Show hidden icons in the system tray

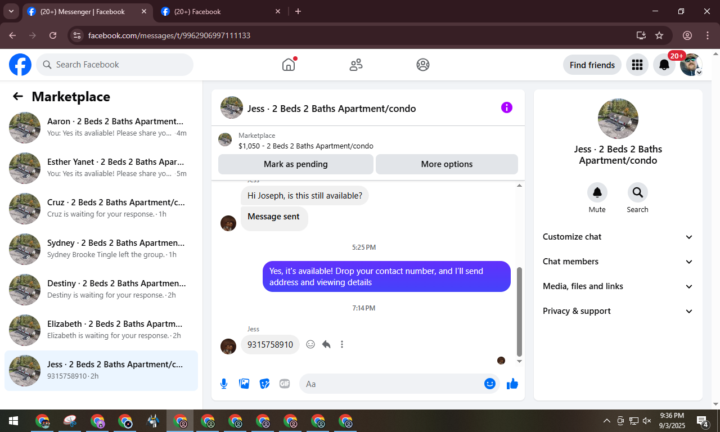tap(606, 421)
